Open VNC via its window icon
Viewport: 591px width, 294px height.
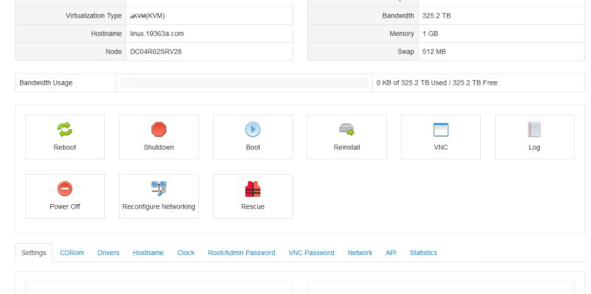pyautogui.click(x=440, y=130)
